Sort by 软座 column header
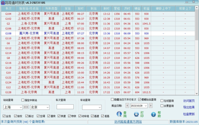 pos(147,9)
